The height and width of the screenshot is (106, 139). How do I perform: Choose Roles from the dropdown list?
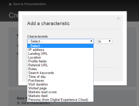[60, 69]
